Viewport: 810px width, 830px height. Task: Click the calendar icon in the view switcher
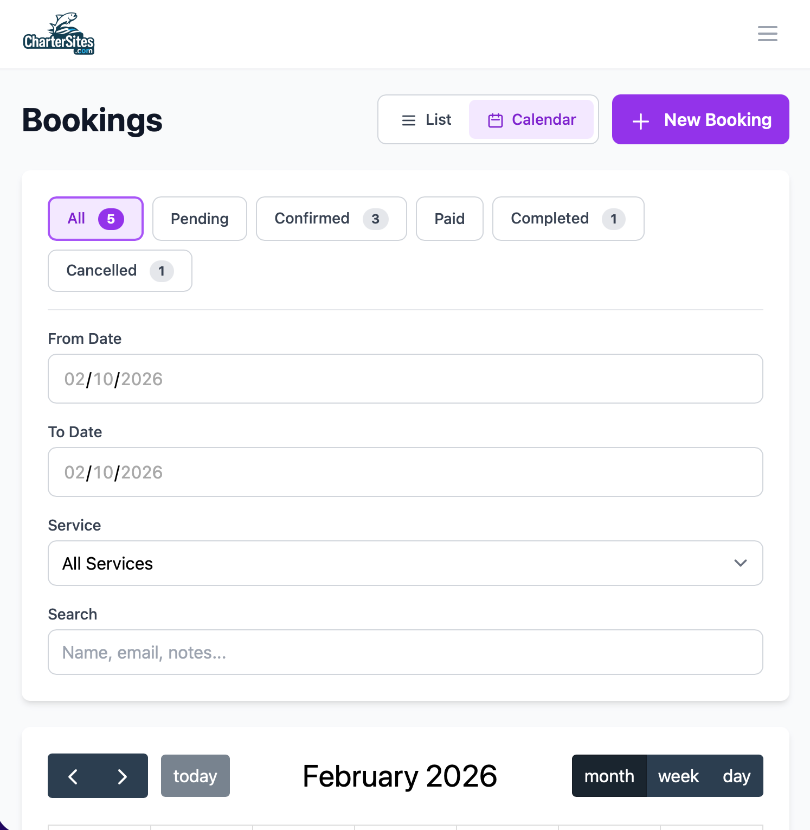[x=494, y=119]
